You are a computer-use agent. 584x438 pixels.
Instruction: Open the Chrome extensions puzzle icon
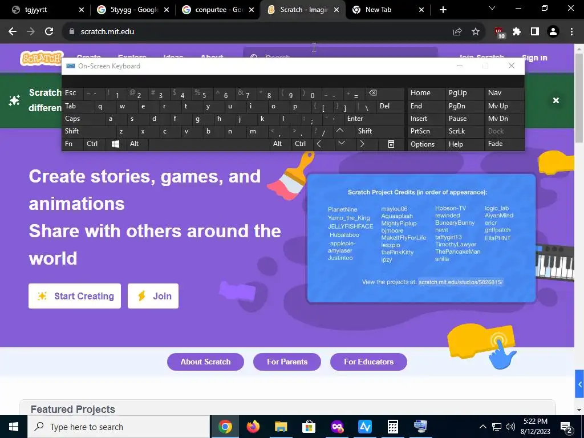tap(517, 32)
